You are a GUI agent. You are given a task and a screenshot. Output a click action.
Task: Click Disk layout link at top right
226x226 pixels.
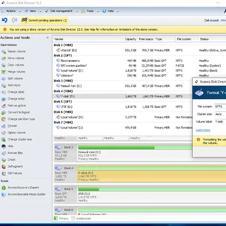point(223,20)
